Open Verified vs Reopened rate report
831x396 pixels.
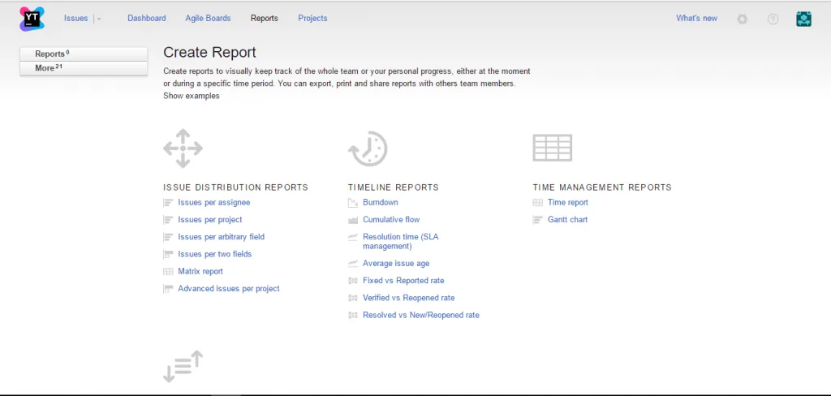409,298
